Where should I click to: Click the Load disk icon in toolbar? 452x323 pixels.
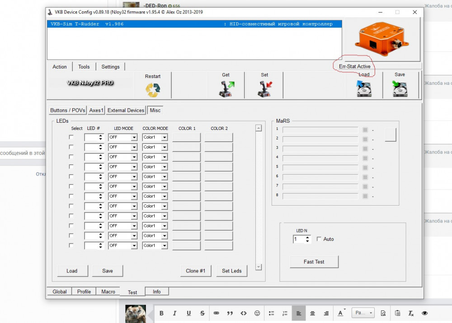click(364, 89)
